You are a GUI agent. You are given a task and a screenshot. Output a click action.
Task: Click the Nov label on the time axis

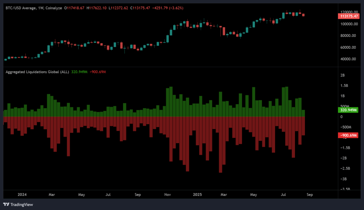point(167,194)
